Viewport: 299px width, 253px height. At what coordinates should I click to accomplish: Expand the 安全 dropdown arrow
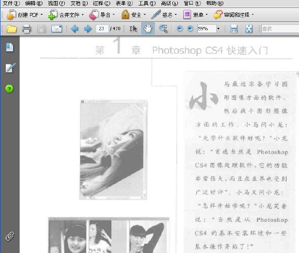(145, 14)
